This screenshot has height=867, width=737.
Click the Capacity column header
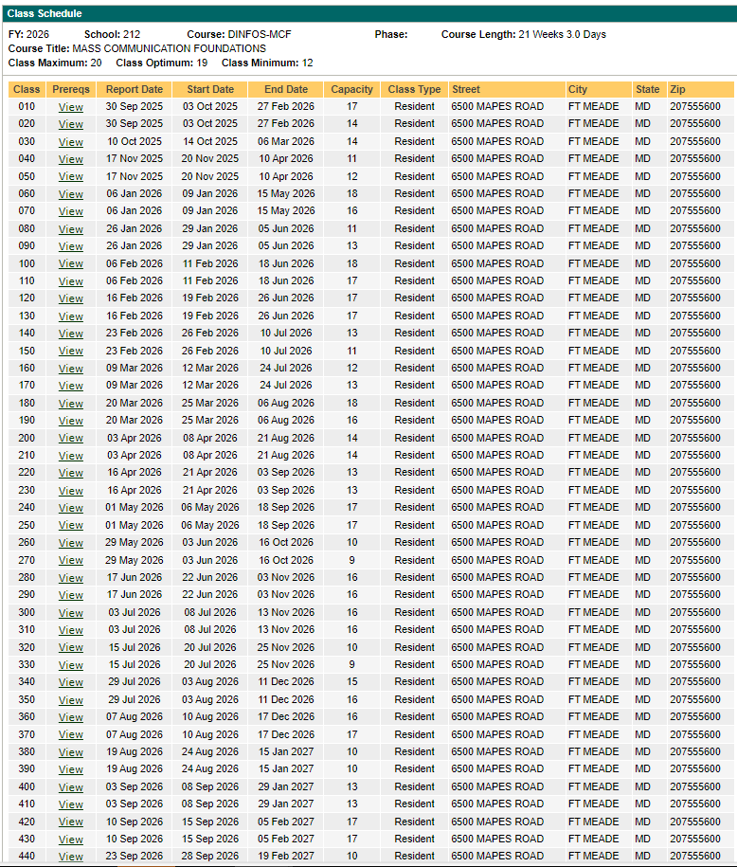click(351, 90)
